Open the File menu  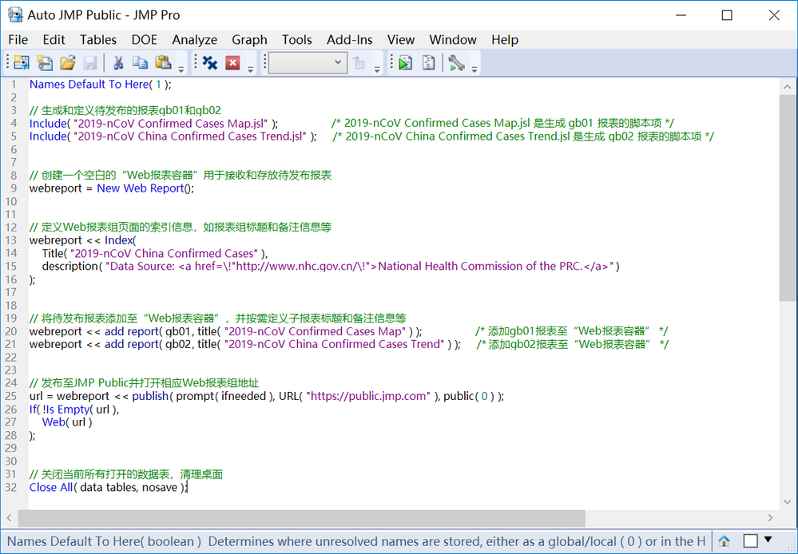point(18,40)
